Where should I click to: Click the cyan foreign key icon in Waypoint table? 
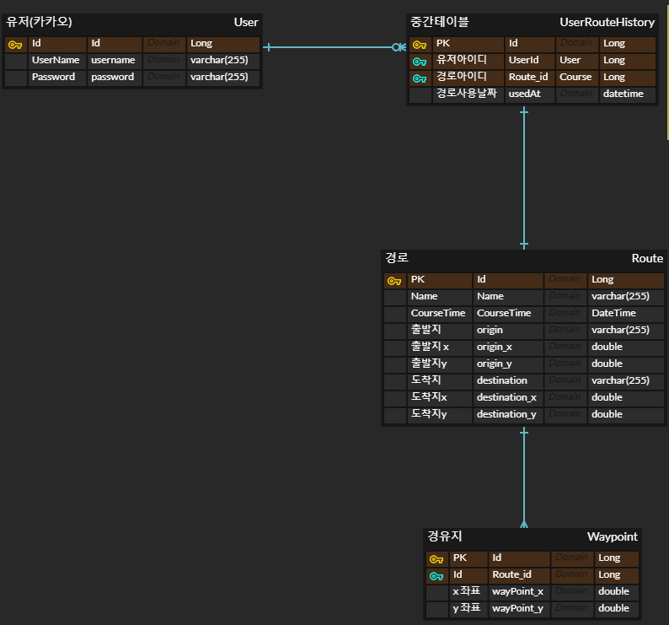tap(436, 576)
